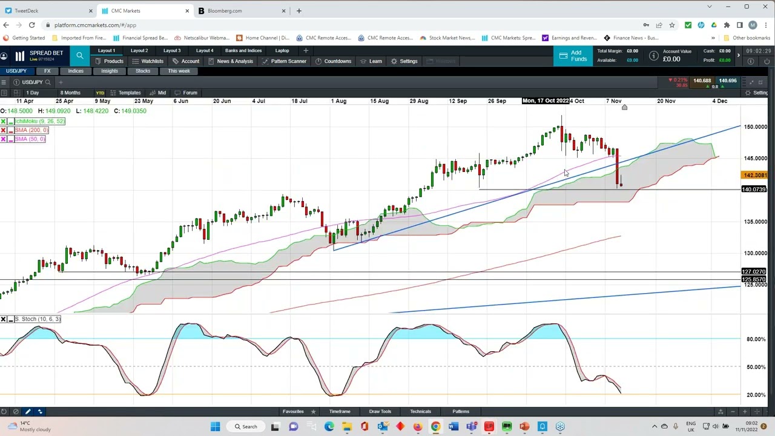Image resolution: width=775 pixels, height=436 pixels.
Task: Minimize the IchiMoku indicator legend
Action: point(10,121)
